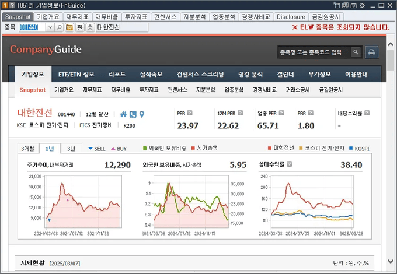Viewport: 397px width, 274px height.
Task: Select the 1년 chart period tab
Action: [x=50, y=149]
